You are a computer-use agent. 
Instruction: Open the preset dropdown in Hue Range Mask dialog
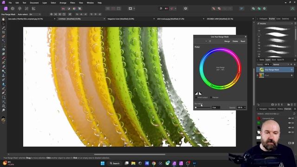201,41
